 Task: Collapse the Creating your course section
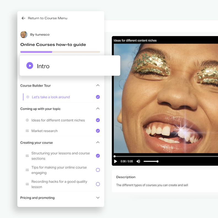(98, 142)
